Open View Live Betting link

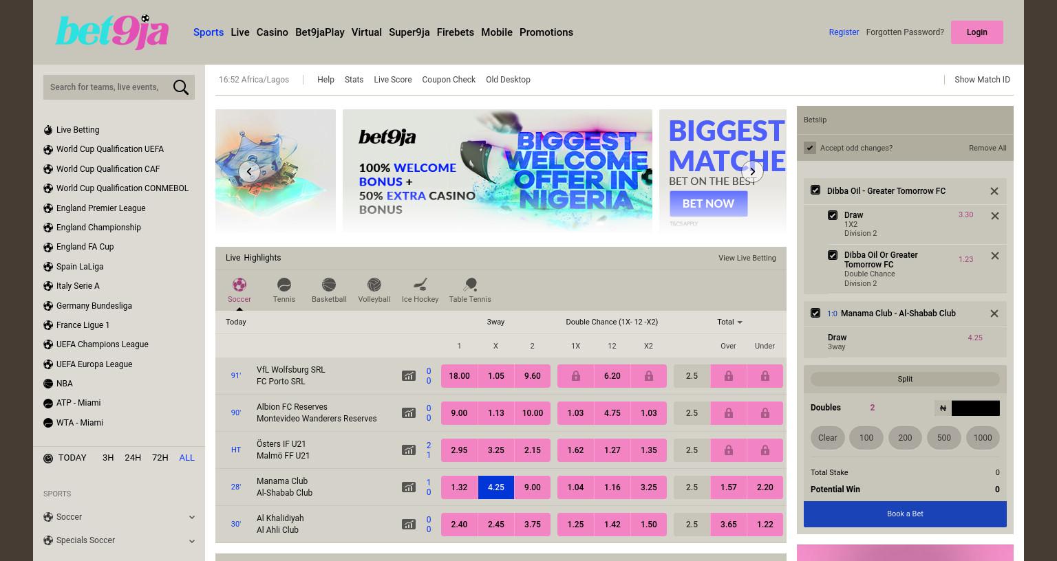click(747, 258)
